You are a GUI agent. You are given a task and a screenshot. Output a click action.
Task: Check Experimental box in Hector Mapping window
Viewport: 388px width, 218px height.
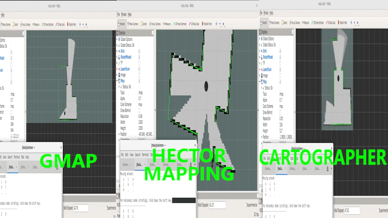tap(246, 205)
